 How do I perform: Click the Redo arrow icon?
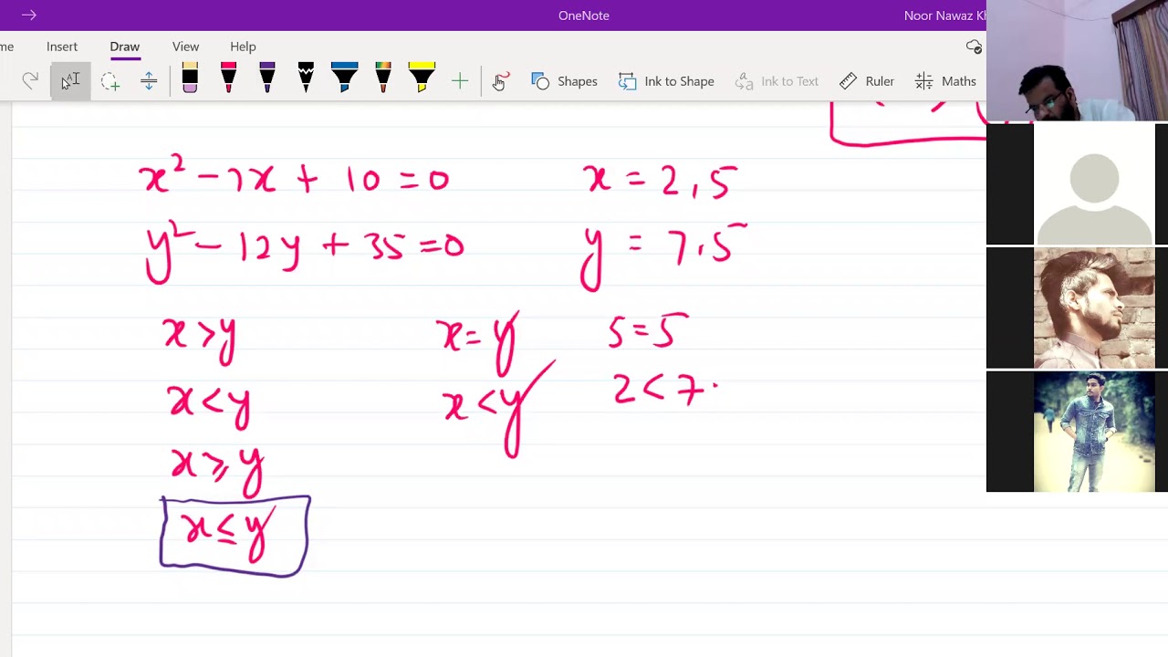(x=30, y=81)
